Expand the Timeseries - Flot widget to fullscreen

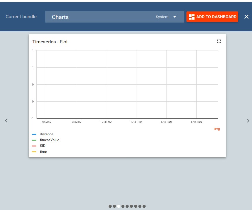tap(219, 41)
